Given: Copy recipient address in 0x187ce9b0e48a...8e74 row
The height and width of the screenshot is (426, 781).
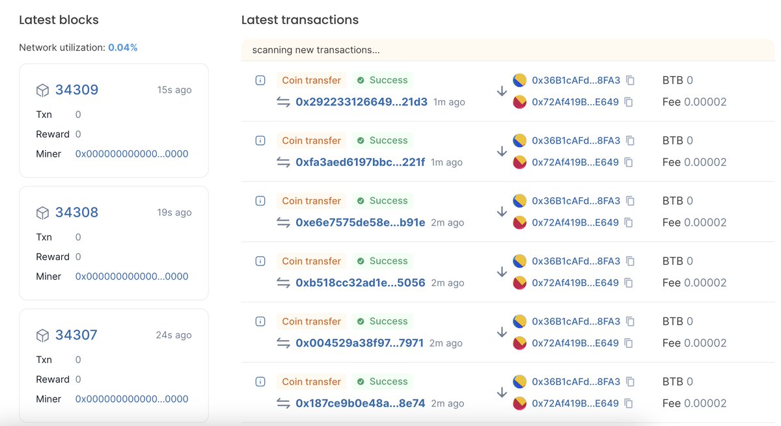Looking at the screenshot, I should click(x=629, y=403).
